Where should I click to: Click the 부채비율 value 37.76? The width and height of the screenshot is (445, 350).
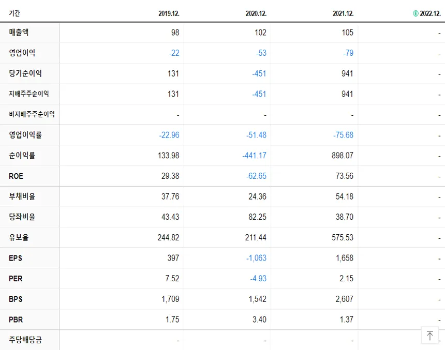[170, 196]
